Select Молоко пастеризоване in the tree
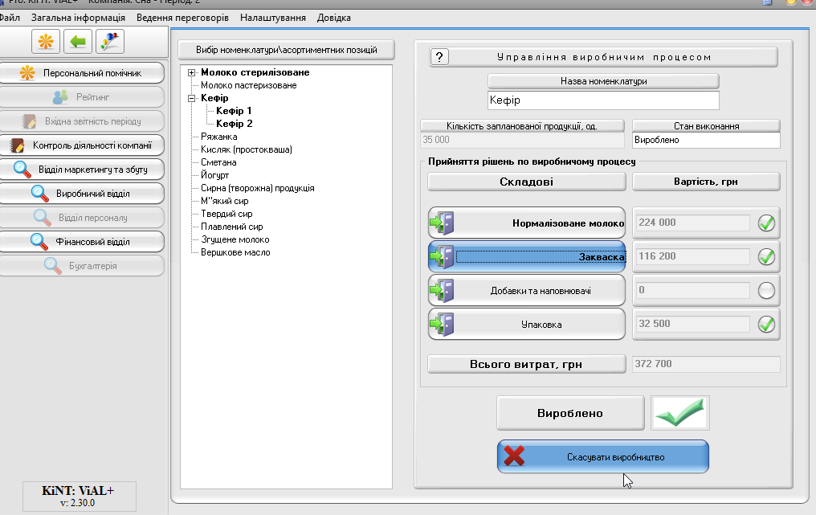 [x=249, y=85]
